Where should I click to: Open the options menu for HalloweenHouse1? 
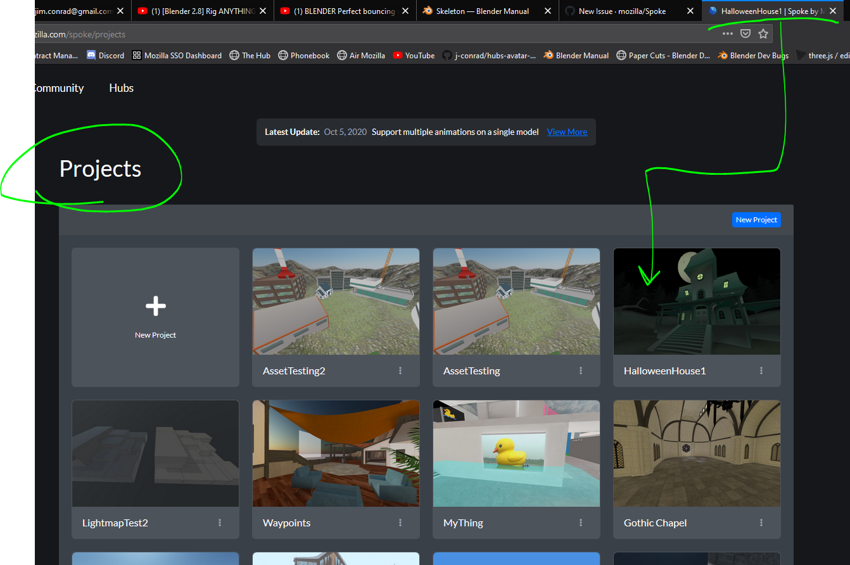[x=761, y=371]
